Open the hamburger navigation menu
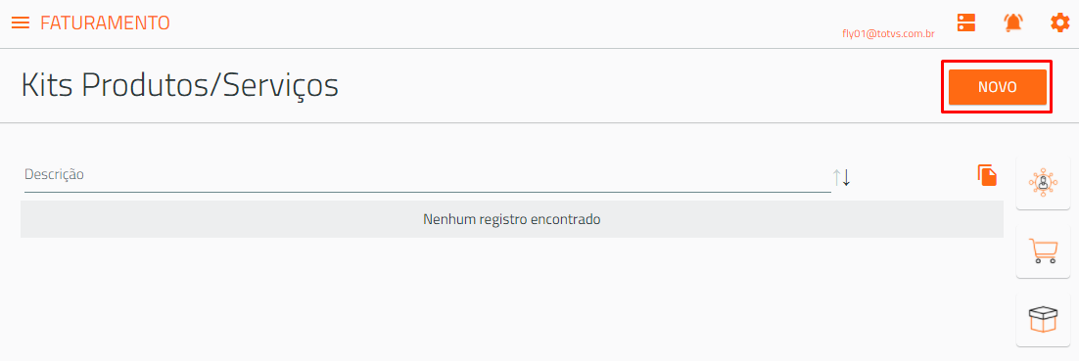1079x361 pixels. point(21,23)
